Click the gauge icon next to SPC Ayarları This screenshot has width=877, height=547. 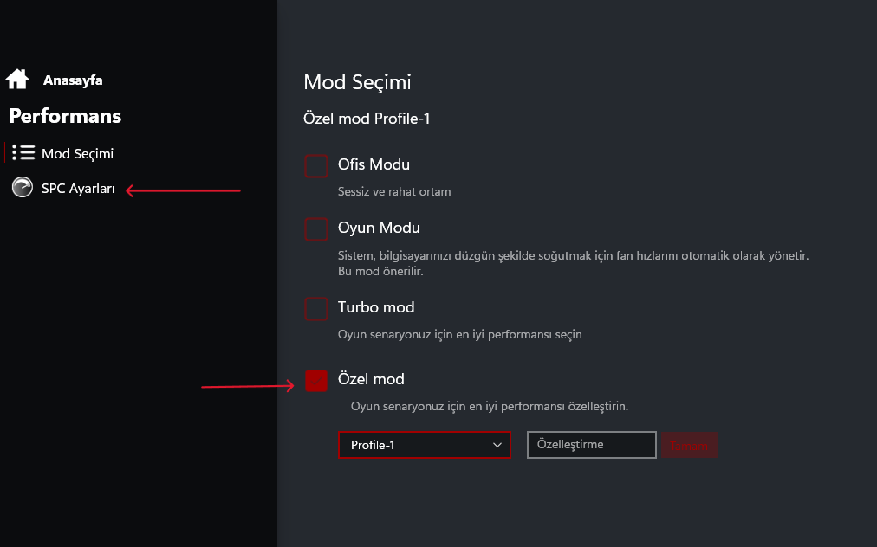23,188
